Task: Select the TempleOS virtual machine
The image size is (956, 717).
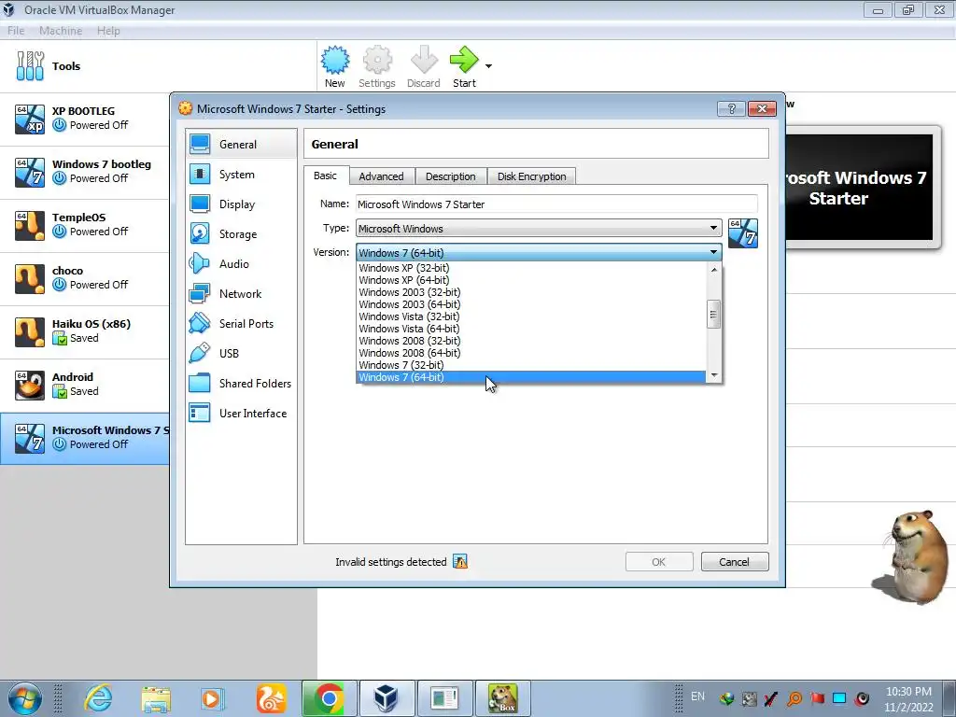Action: click(85, 225)
